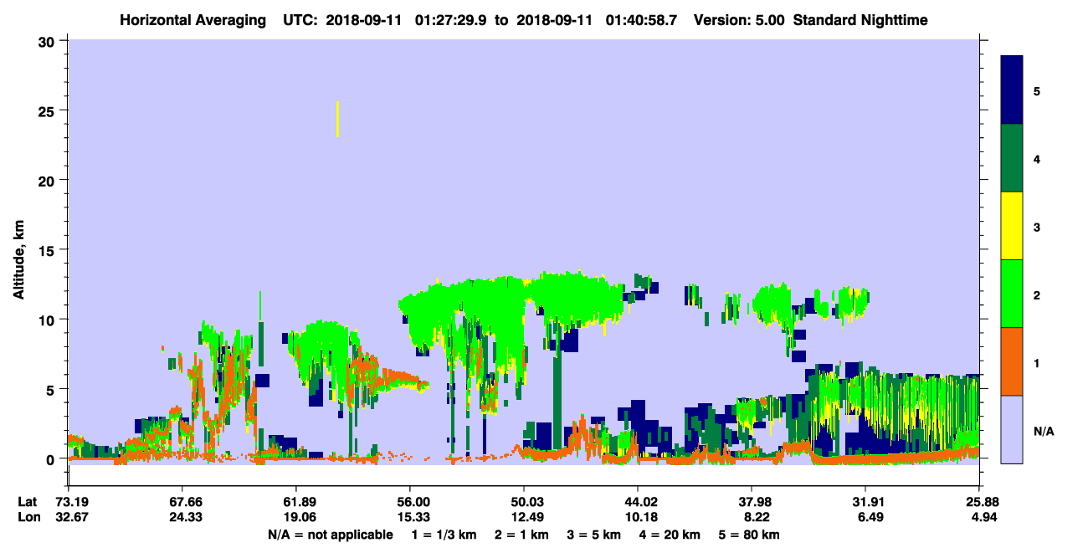Click the '3 = 5 km' legend text

tap(595, 535)
